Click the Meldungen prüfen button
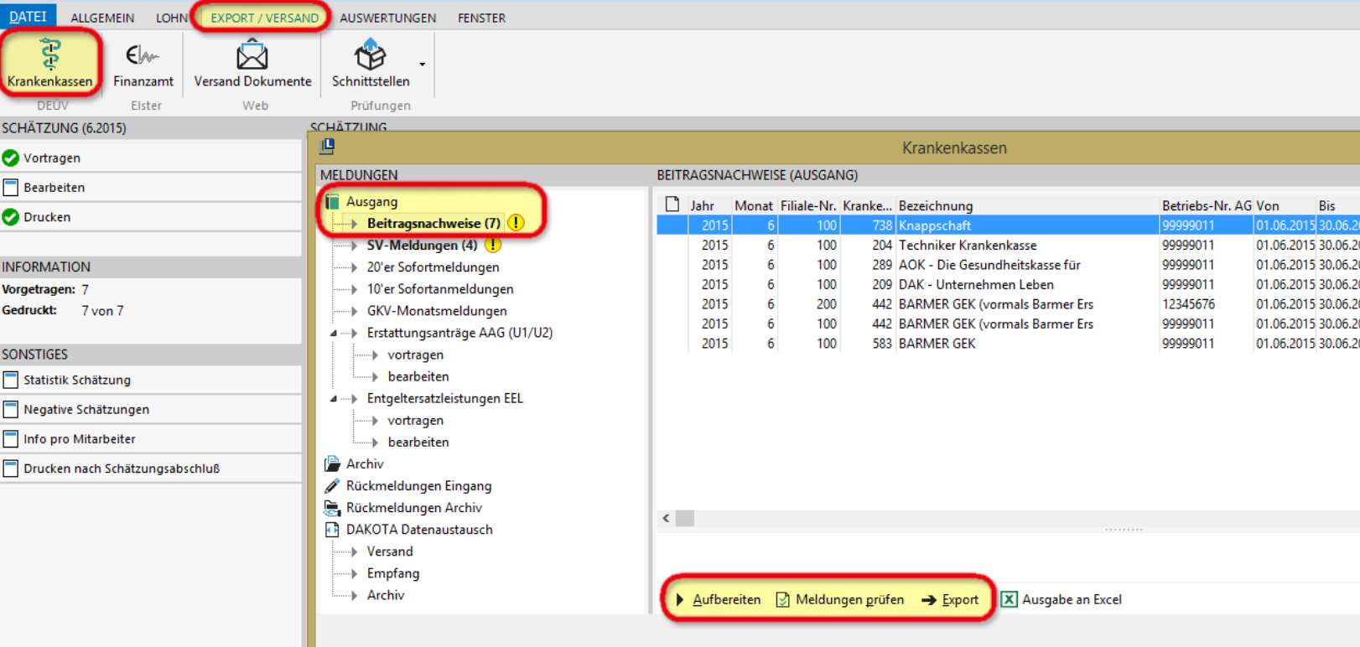 pyautogui.click(x=840, y=599)
